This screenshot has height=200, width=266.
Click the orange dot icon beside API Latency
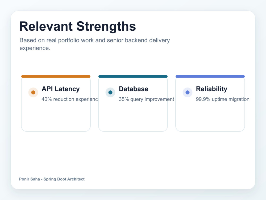33,92
